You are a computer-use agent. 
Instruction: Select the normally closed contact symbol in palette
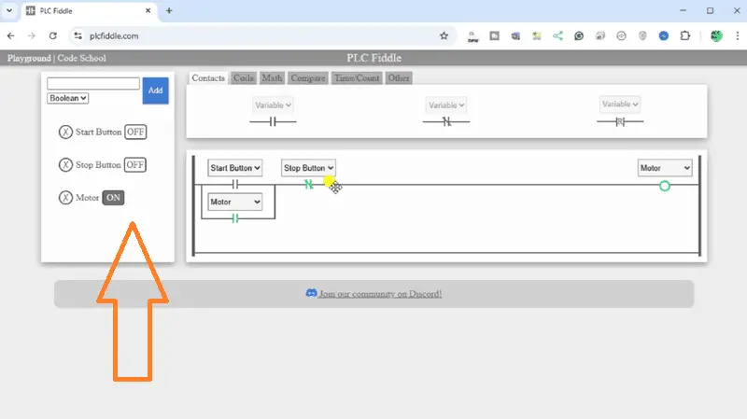(x=446, y=122)
